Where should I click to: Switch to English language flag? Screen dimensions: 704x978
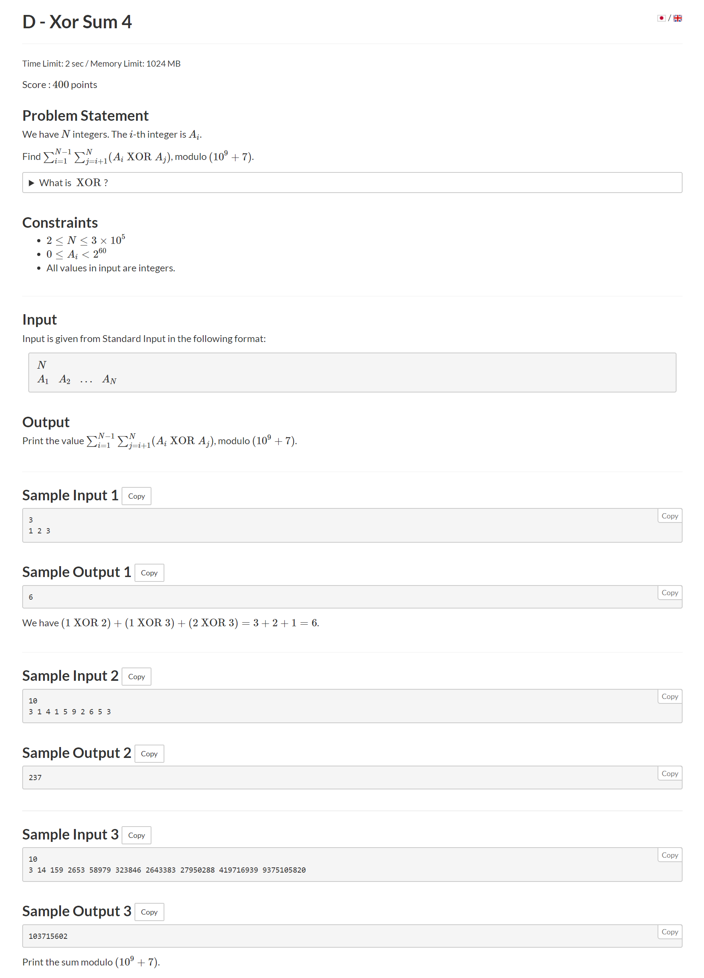[x=677, y=18]
